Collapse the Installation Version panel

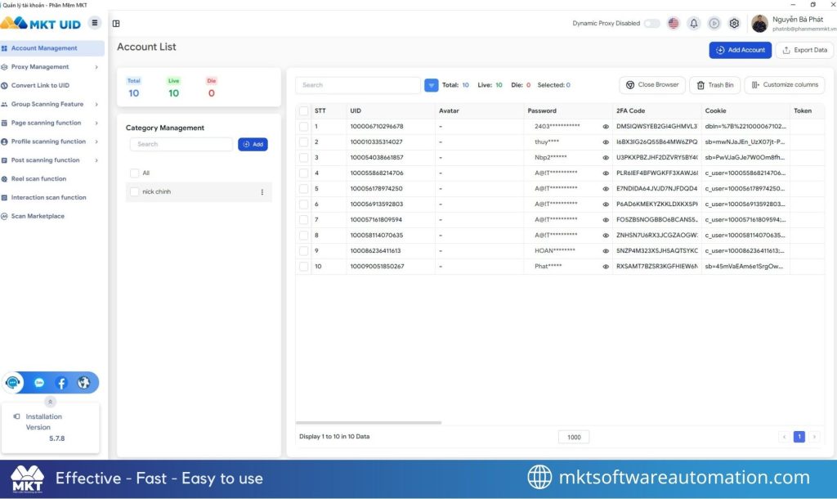[x=51, y=402]
